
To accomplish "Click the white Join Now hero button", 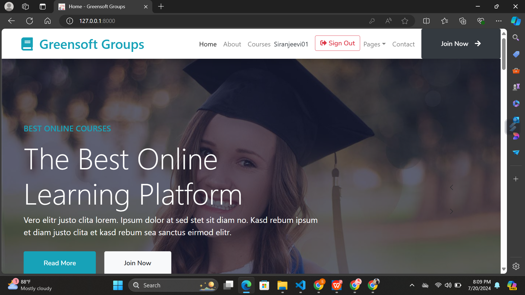I will 138,263.
